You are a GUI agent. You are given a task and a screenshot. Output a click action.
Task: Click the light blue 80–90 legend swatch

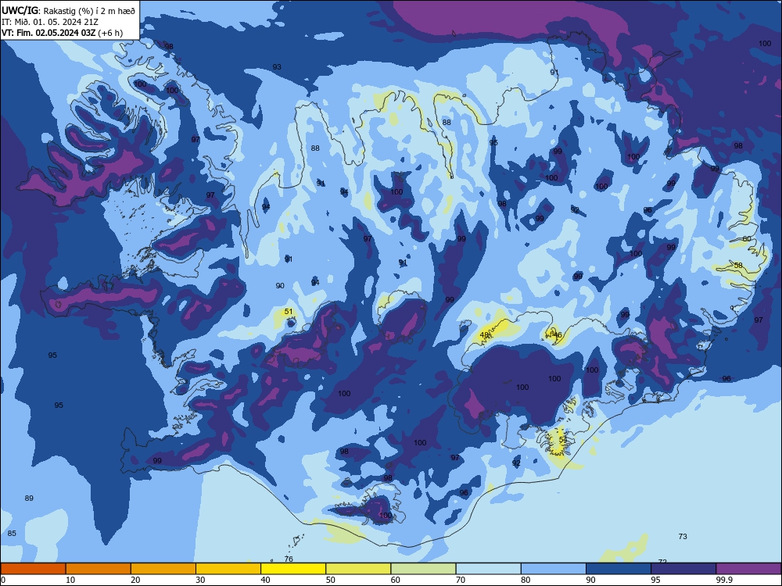point(554,569)
